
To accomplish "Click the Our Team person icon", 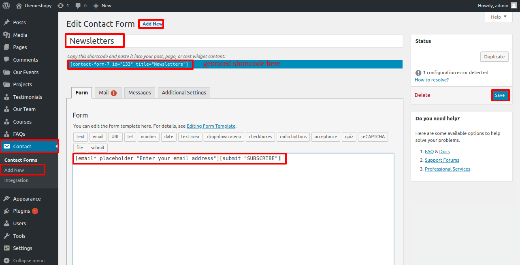I will [6, 109].
